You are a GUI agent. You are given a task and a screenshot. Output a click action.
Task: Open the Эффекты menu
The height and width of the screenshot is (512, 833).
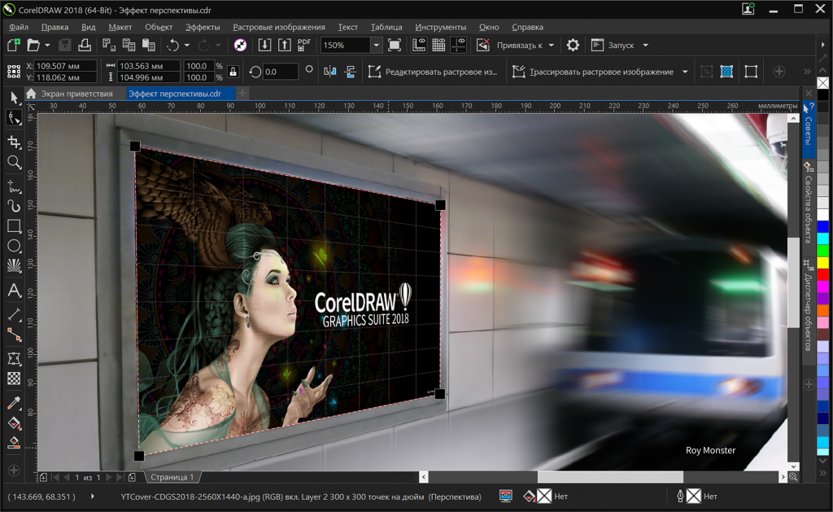point(203,27)
